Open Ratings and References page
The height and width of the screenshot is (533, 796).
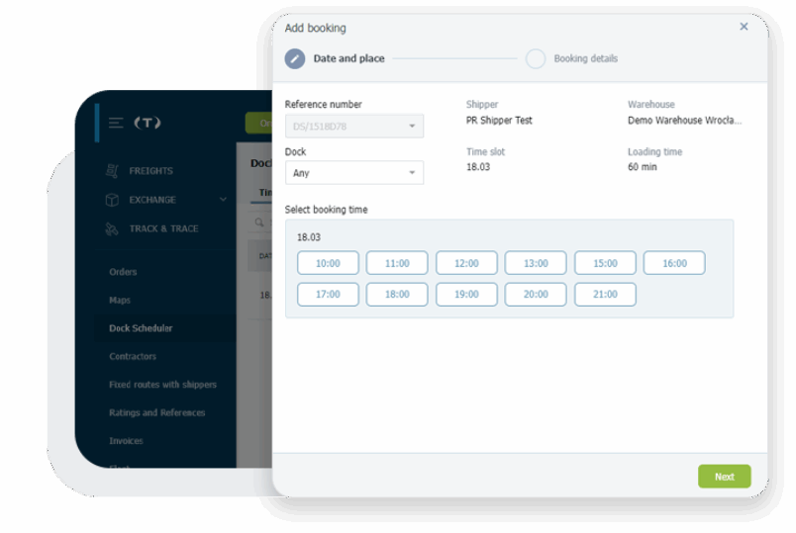click(x=156, y=412)
